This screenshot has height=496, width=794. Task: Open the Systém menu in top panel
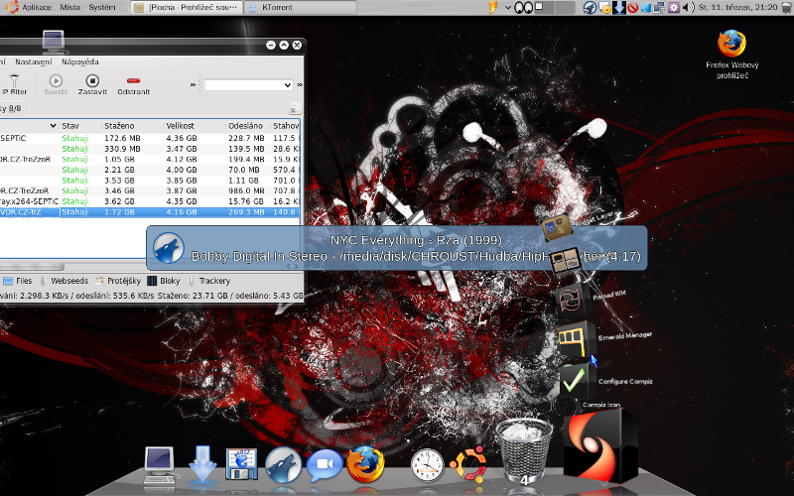pyautogui.click(x=101, y=7)
